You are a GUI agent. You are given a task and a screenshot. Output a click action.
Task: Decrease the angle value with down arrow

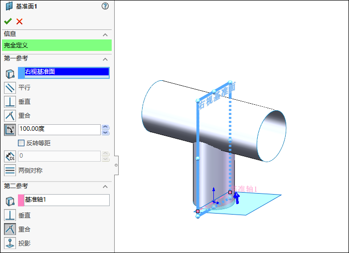105,132
